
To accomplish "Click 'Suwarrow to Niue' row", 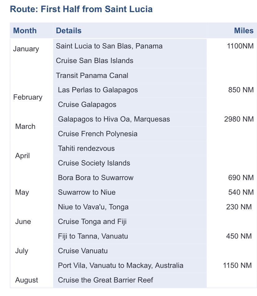I will (x=87, y=192).
